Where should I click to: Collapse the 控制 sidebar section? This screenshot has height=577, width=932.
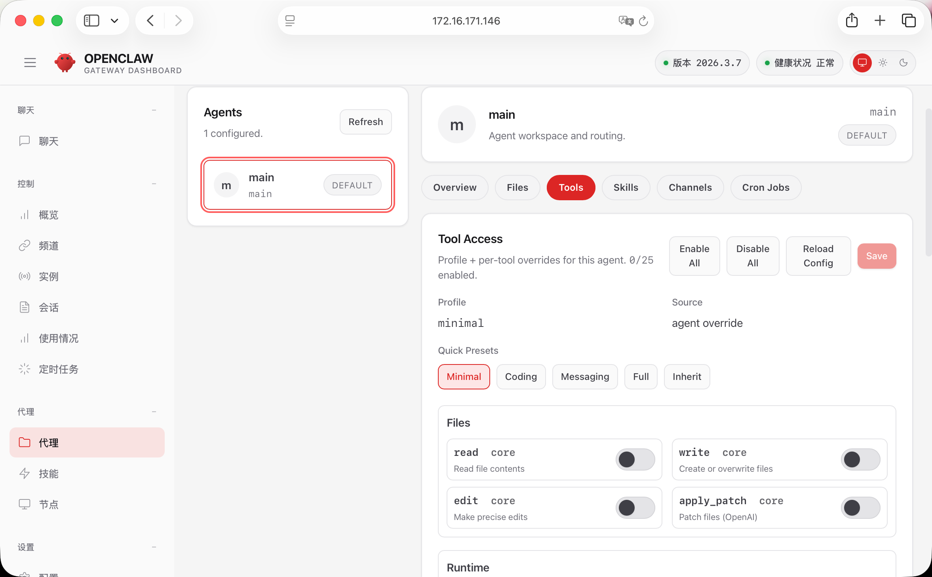point(154,184)
